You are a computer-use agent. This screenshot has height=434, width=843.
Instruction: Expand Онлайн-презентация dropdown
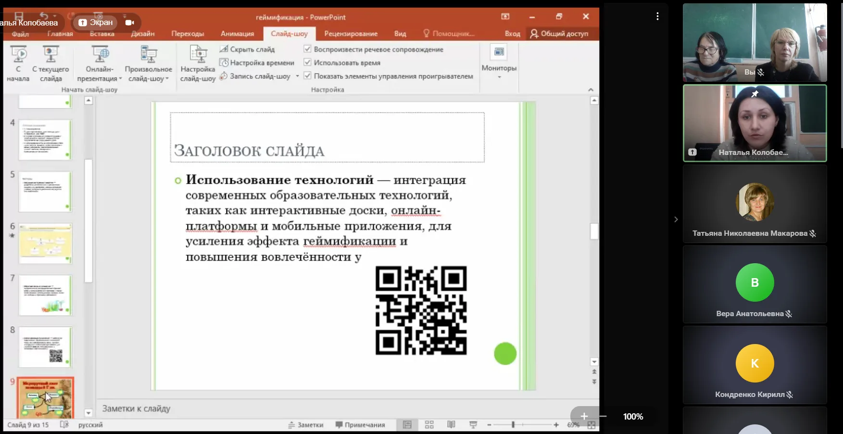(100, 74)
